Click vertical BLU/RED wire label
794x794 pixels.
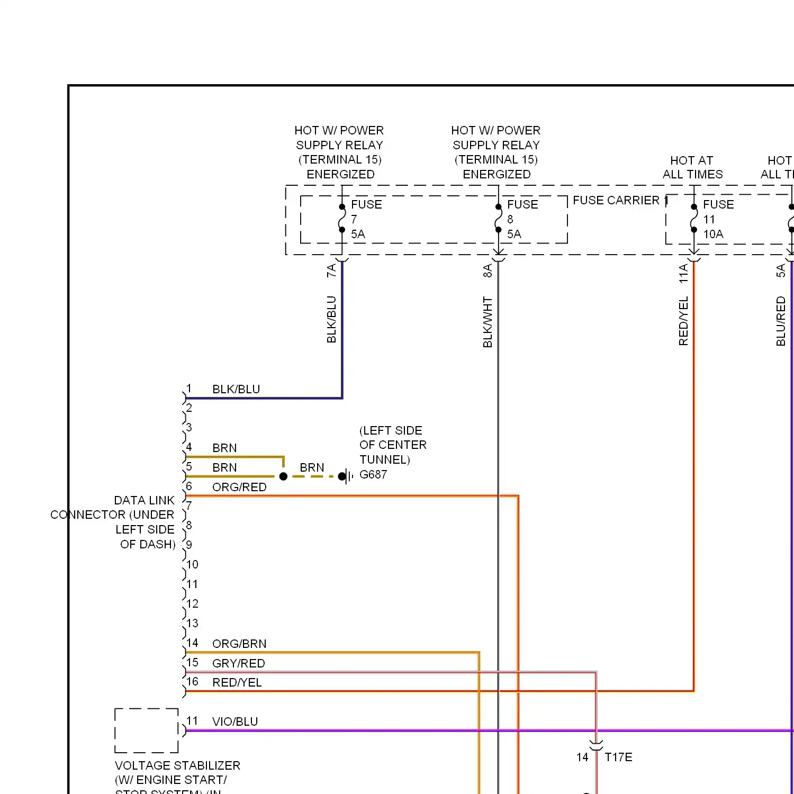pyautogui.click(x=781, y=321)
